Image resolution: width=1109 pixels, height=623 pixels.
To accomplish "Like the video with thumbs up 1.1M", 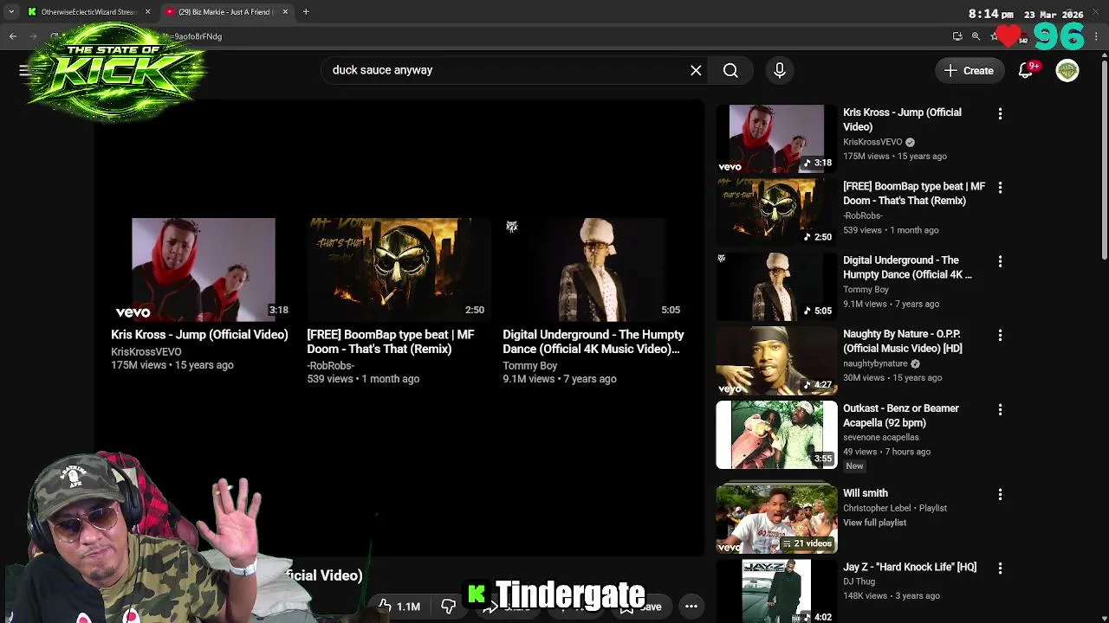I will (x=399, y=607).
